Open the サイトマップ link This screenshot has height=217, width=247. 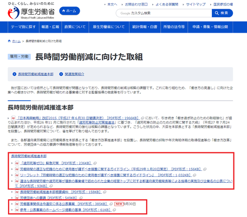tap(196, 4)
